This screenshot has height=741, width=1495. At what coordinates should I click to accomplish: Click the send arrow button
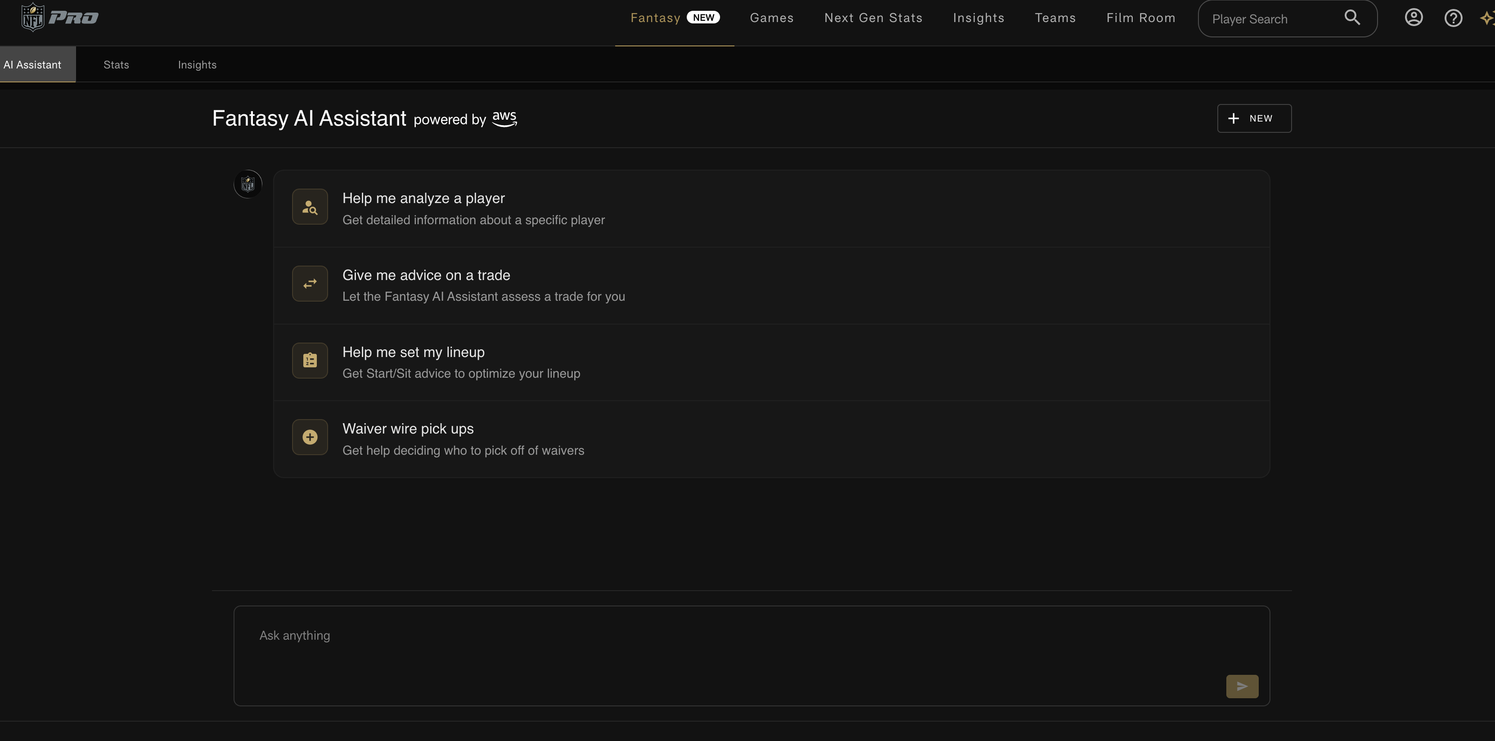click(1242, 687)
